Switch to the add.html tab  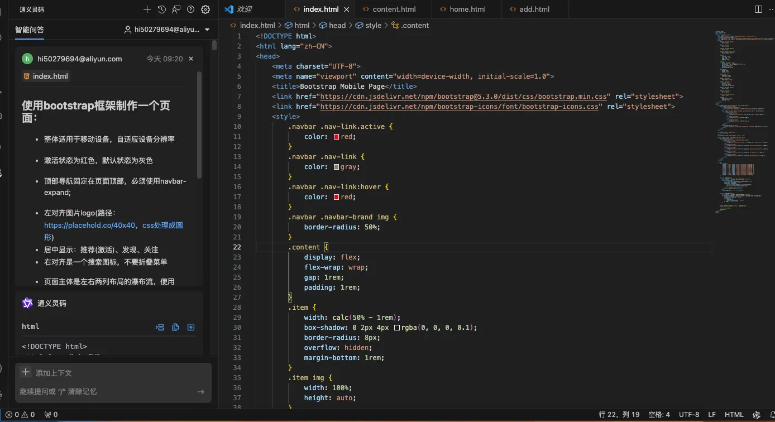pos(534,9)
